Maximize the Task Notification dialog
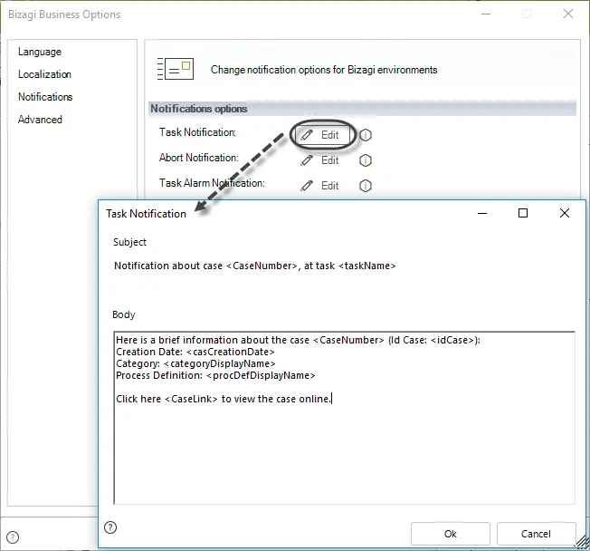The image size is (590, 551). (523, 213)
